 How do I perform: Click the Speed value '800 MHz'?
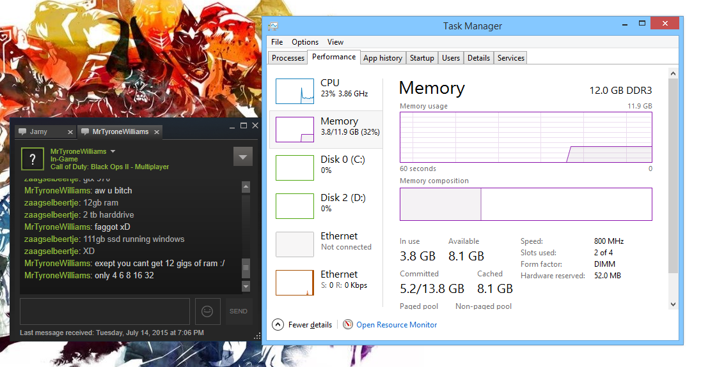609,241
